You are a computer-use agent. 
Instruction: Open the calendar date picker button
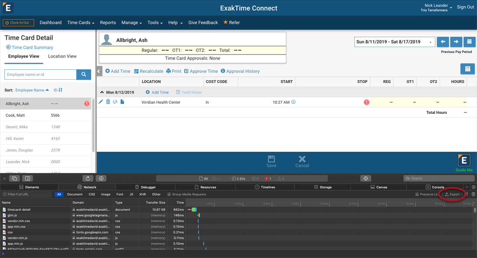click(469, 42)
